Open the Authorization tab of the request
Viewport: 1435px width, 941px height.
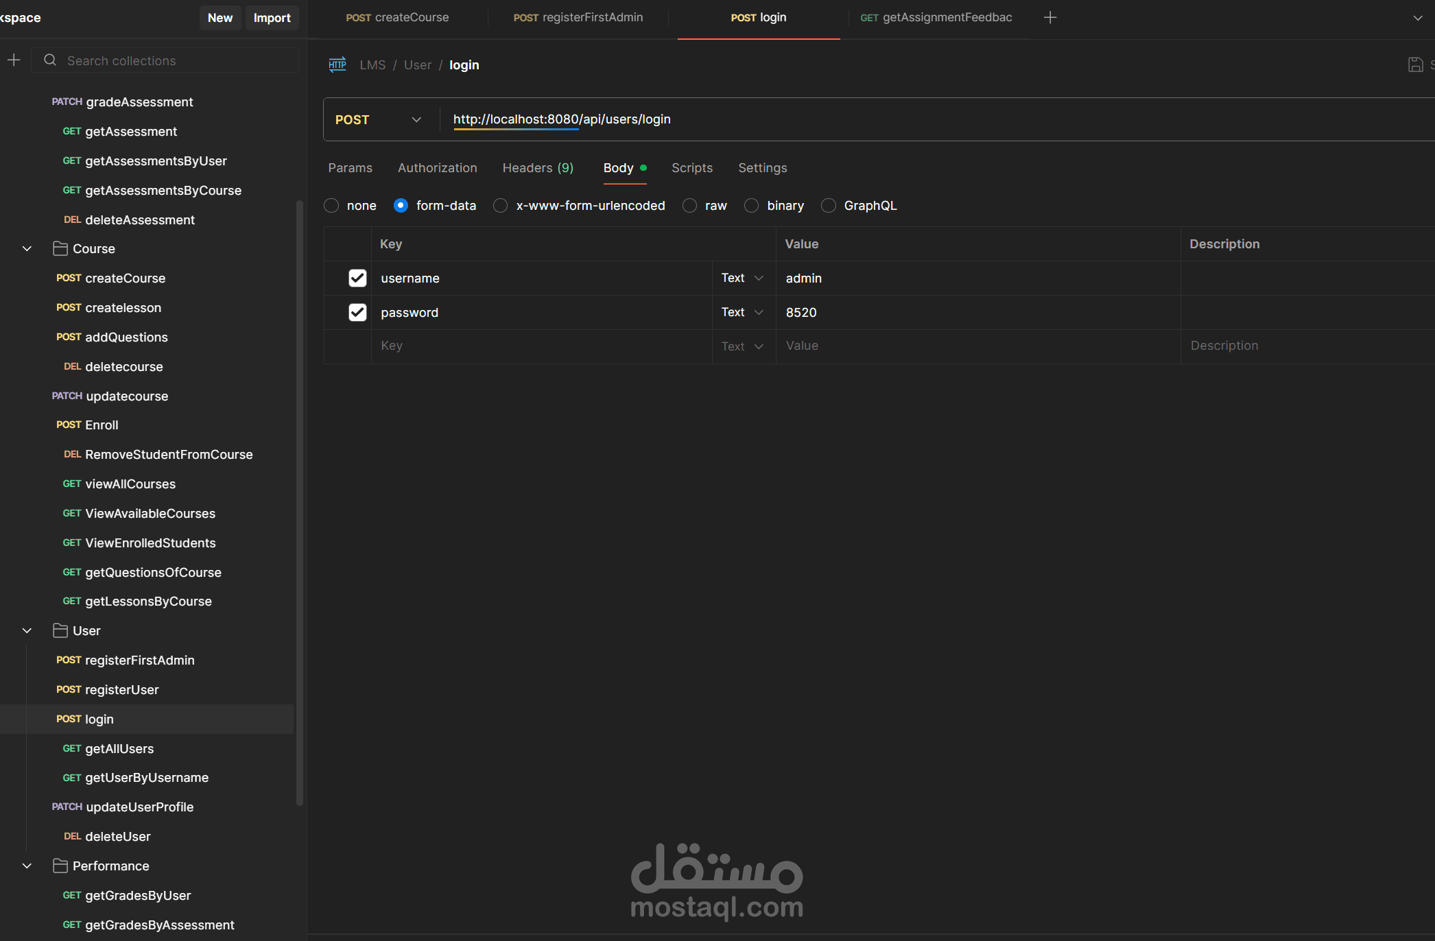437,167
